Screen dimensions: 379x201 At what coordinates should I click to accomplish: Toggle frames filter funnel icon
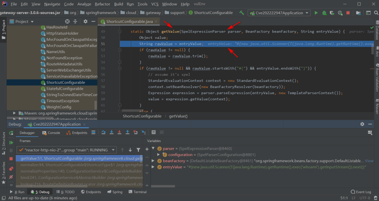[138, 150]
